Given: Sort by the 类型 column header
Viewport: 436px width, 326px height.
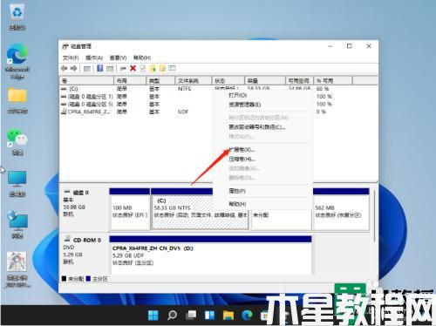Looking at the screenshot, I should coord(160,80).
